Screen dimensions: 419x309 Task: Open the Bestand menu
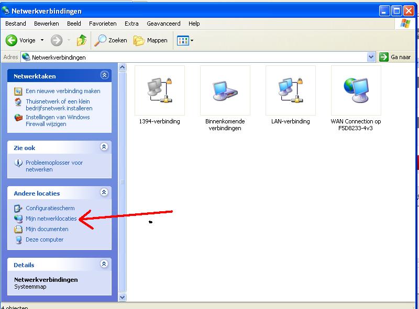pyautogui.click(x=16, y=24)
